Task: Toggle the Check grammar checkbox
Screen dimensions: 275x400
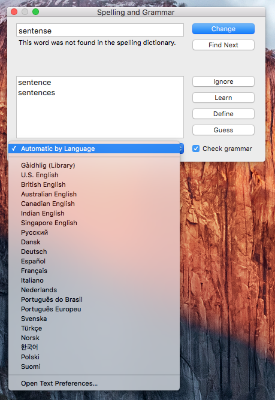Action: (196, 149)
